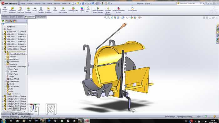This screenshot has height=123, width=219.
Task: Expand the Aktif Kesit dropdown arrow in ribbon
Action: tap(88, 14)
